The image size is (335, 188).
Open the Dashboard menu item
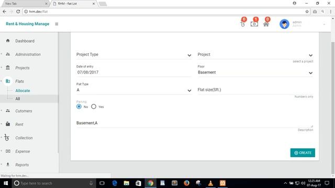[25, 41]
